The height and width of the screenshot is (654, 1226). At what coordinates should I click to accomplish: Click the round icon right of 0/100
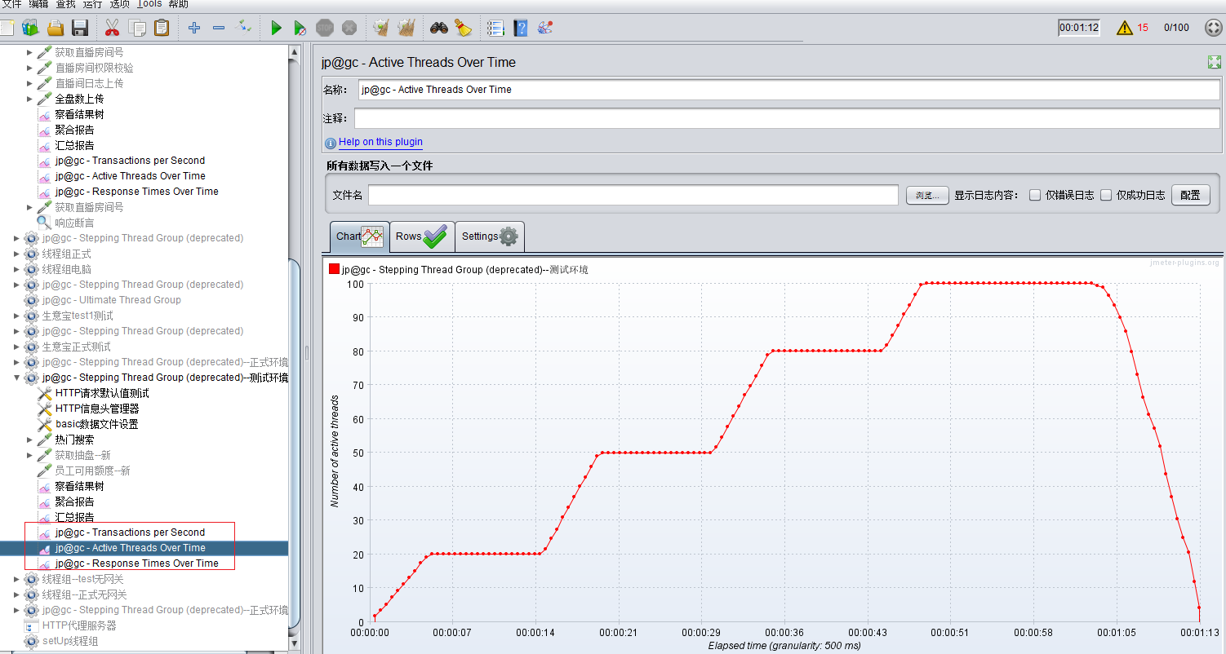1214,28
